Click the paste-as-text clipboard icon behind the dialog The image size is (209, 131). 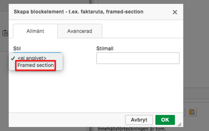click(x=5, y=33)
